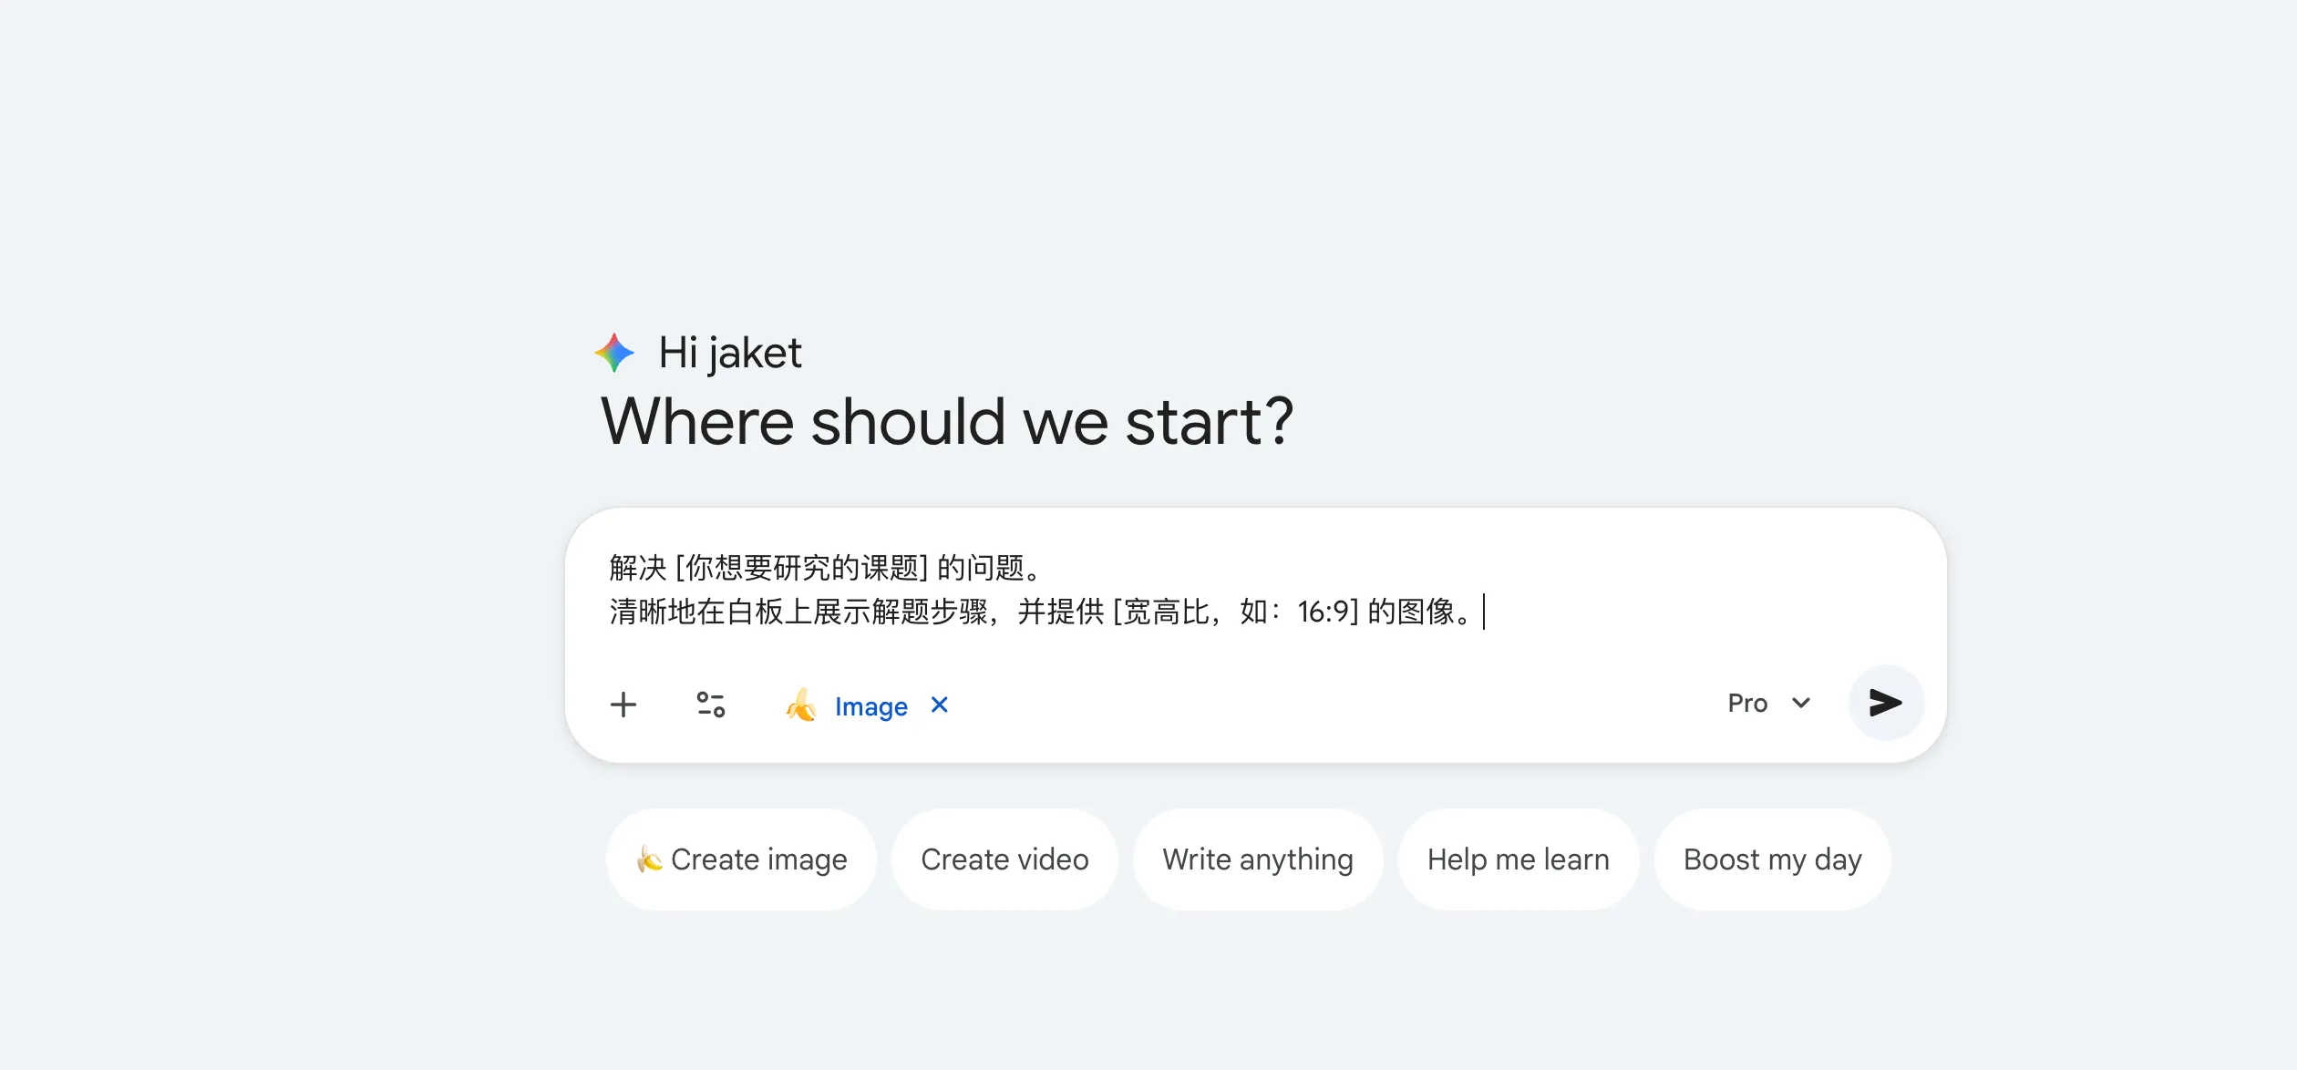Click the banana icon inside Create image chip

point(651,858)
